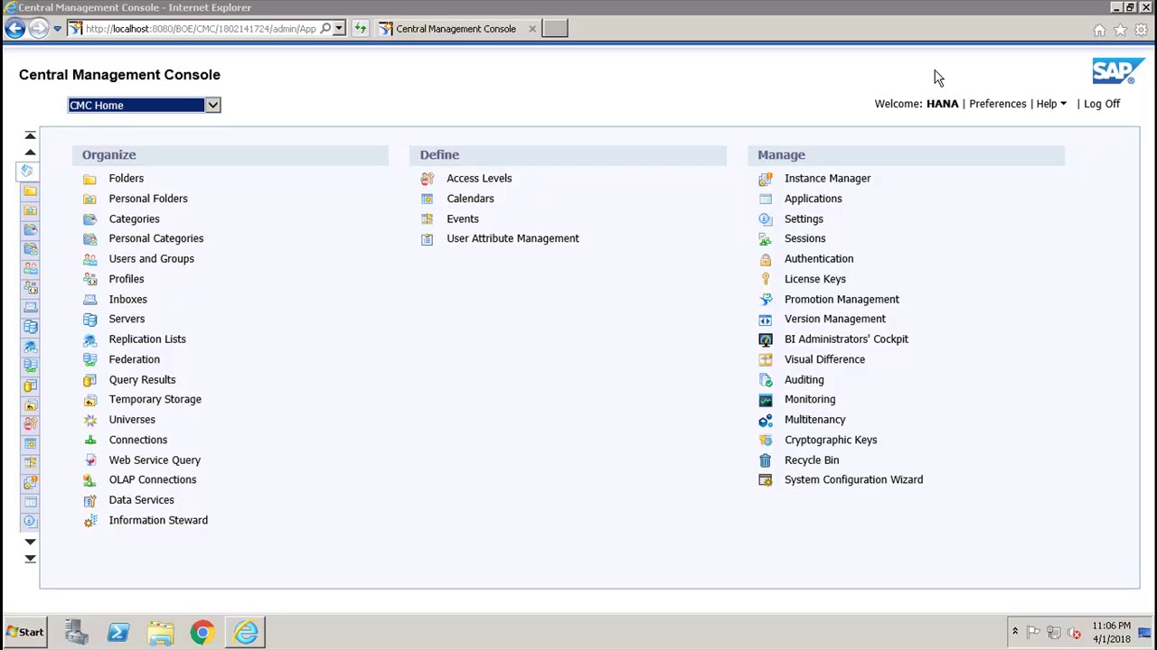Image resolution: width=1157 pixels, height=650 pixels.
Task: Open Windows Explorer from the taskbar
Action: [x=161, y=632]
